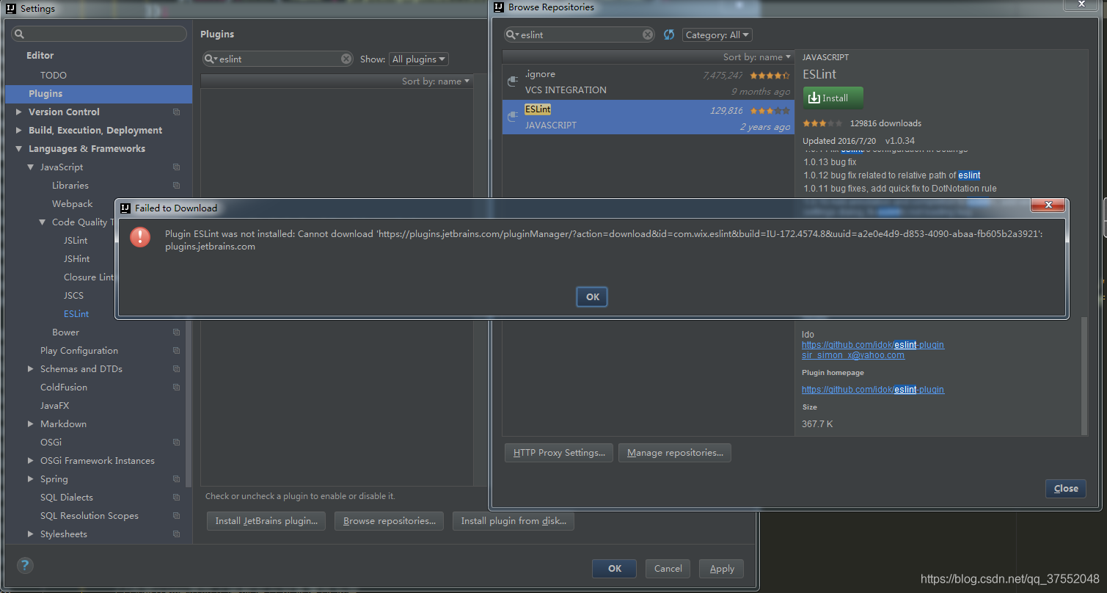This screenshot has width=1107, height=593.
Task: Open the Webpack settings page
Action: [x=72, y=203]
